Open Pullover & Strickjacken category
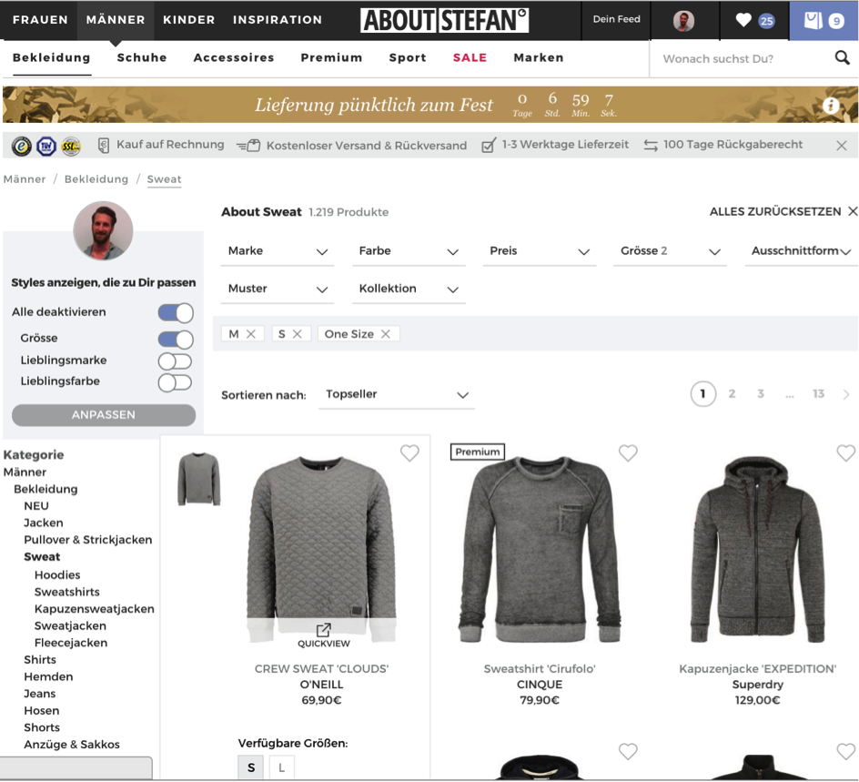Screen dimensions: 859x782 pos(87,540)
